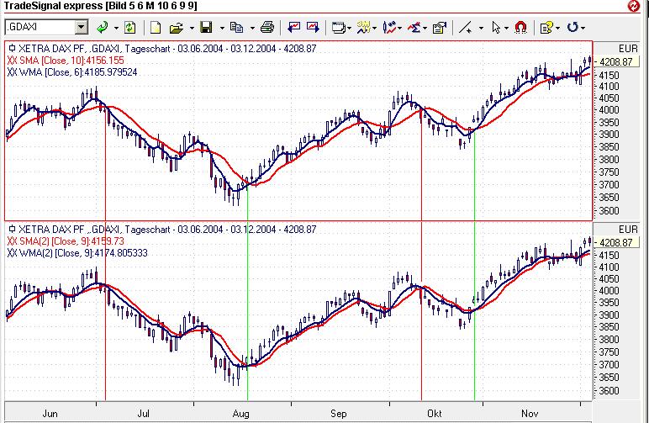The height and width of the screenshot is (423, 649).
Task: Click 3600 on the lower chart price axis
Action: click(609, 391)
